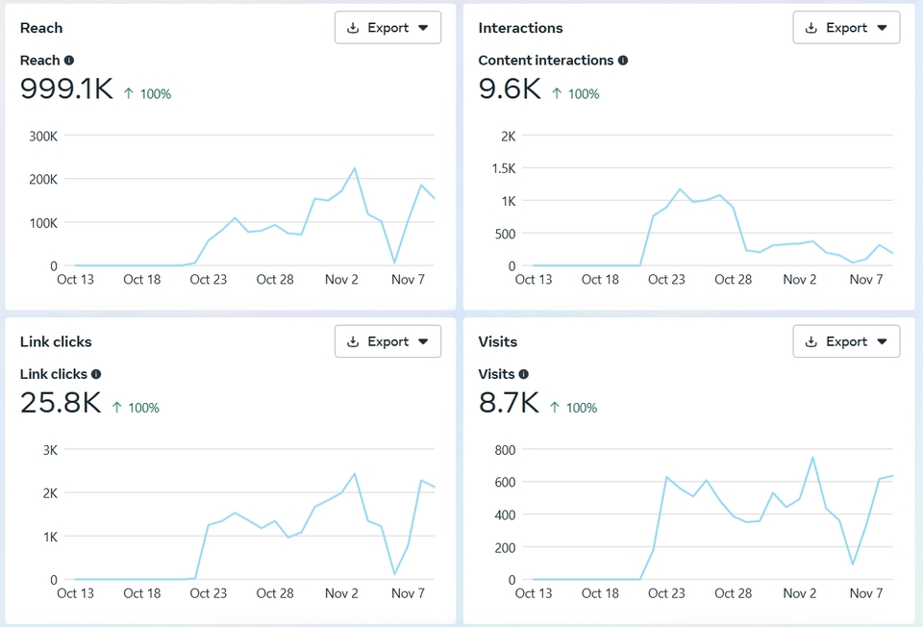Click the Link clicks info icon
923x627 pixels.
click(96, 374)
